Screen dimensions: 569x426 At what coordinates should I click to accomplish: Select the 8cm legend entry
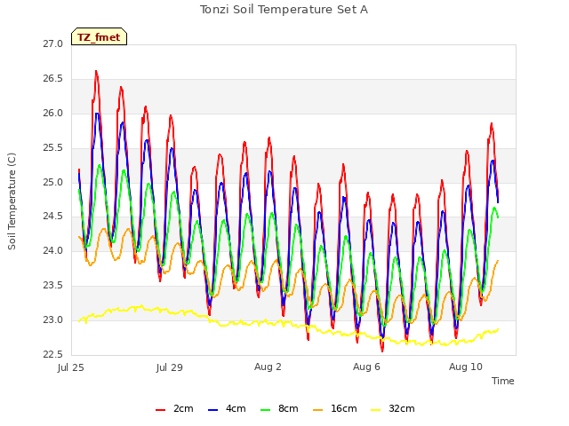point(279,409)
